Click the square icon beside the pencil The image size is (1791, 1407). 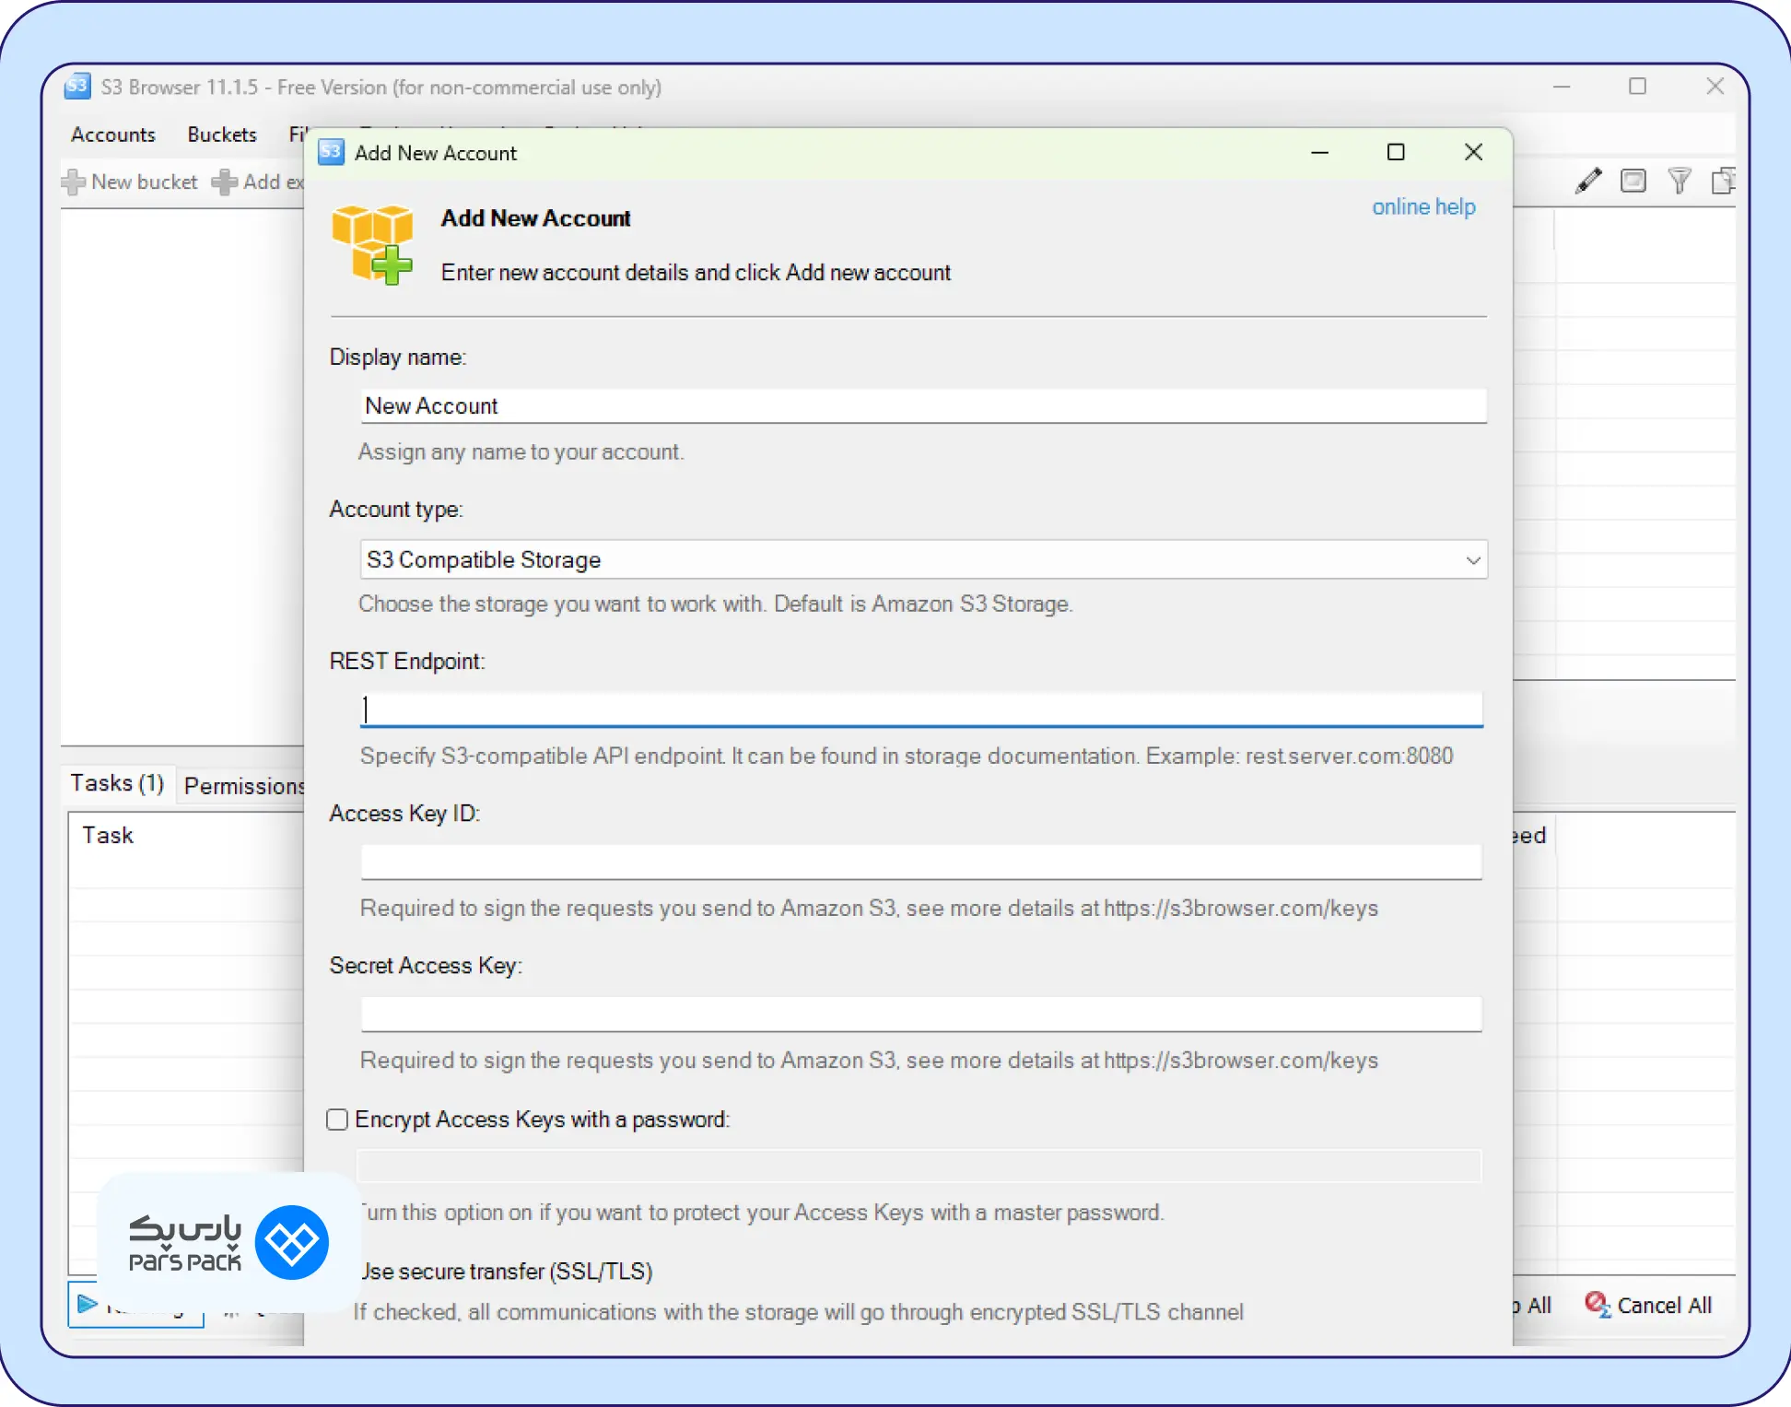1633,181
